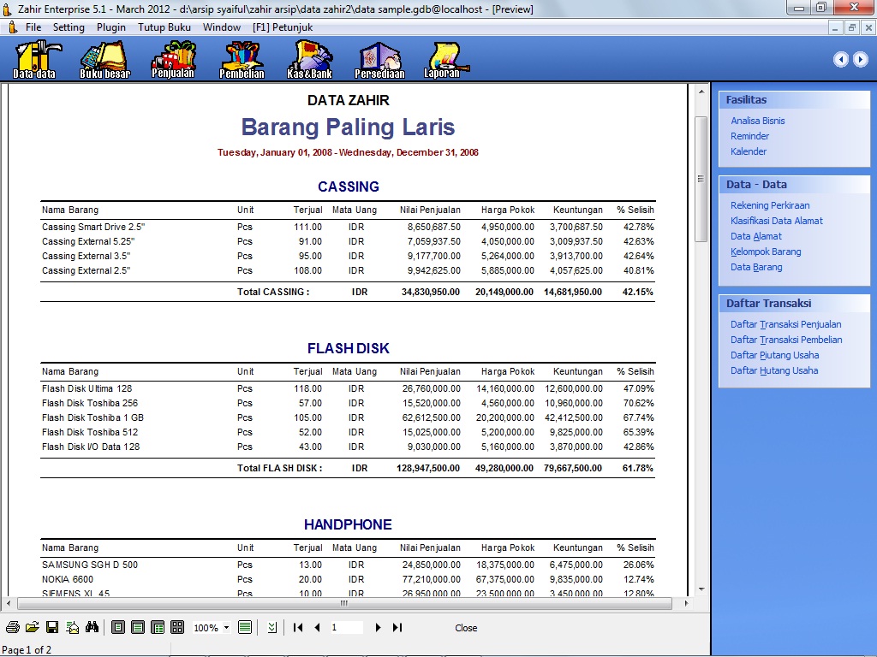Open the Data-data module icon

[34, 58]
